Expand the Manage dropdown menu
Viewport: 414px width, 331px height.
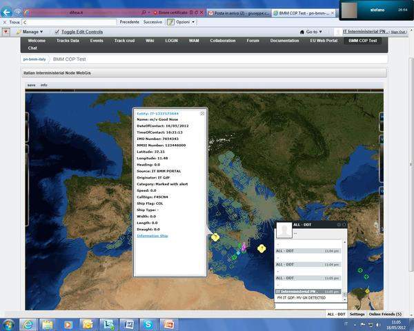[32, 32]
